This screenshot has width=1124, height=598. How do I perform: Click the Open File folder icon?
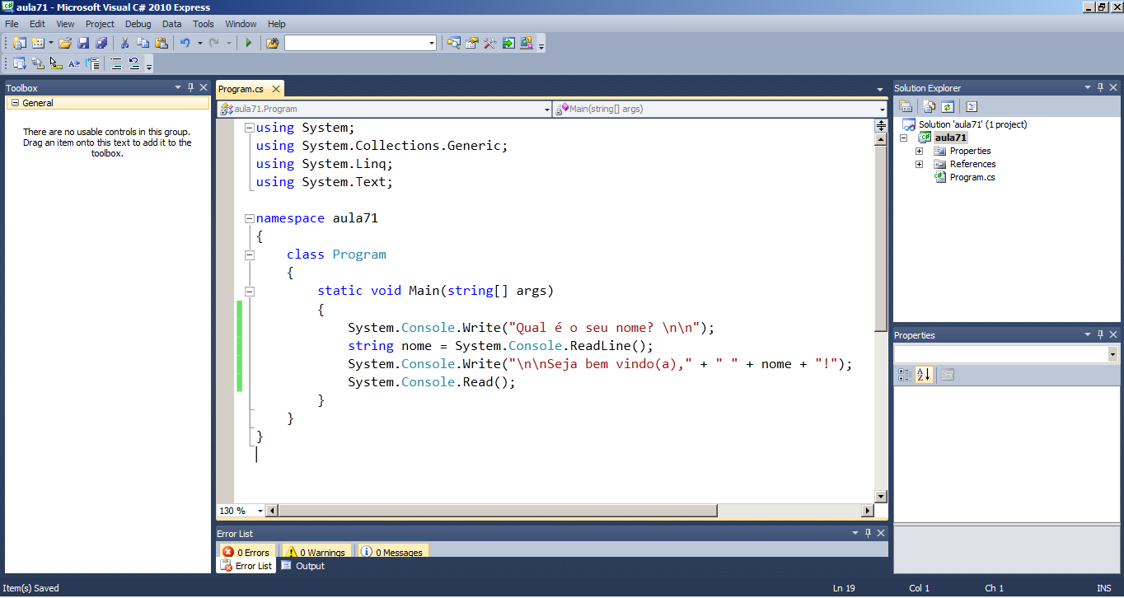[x=65, y=43]
